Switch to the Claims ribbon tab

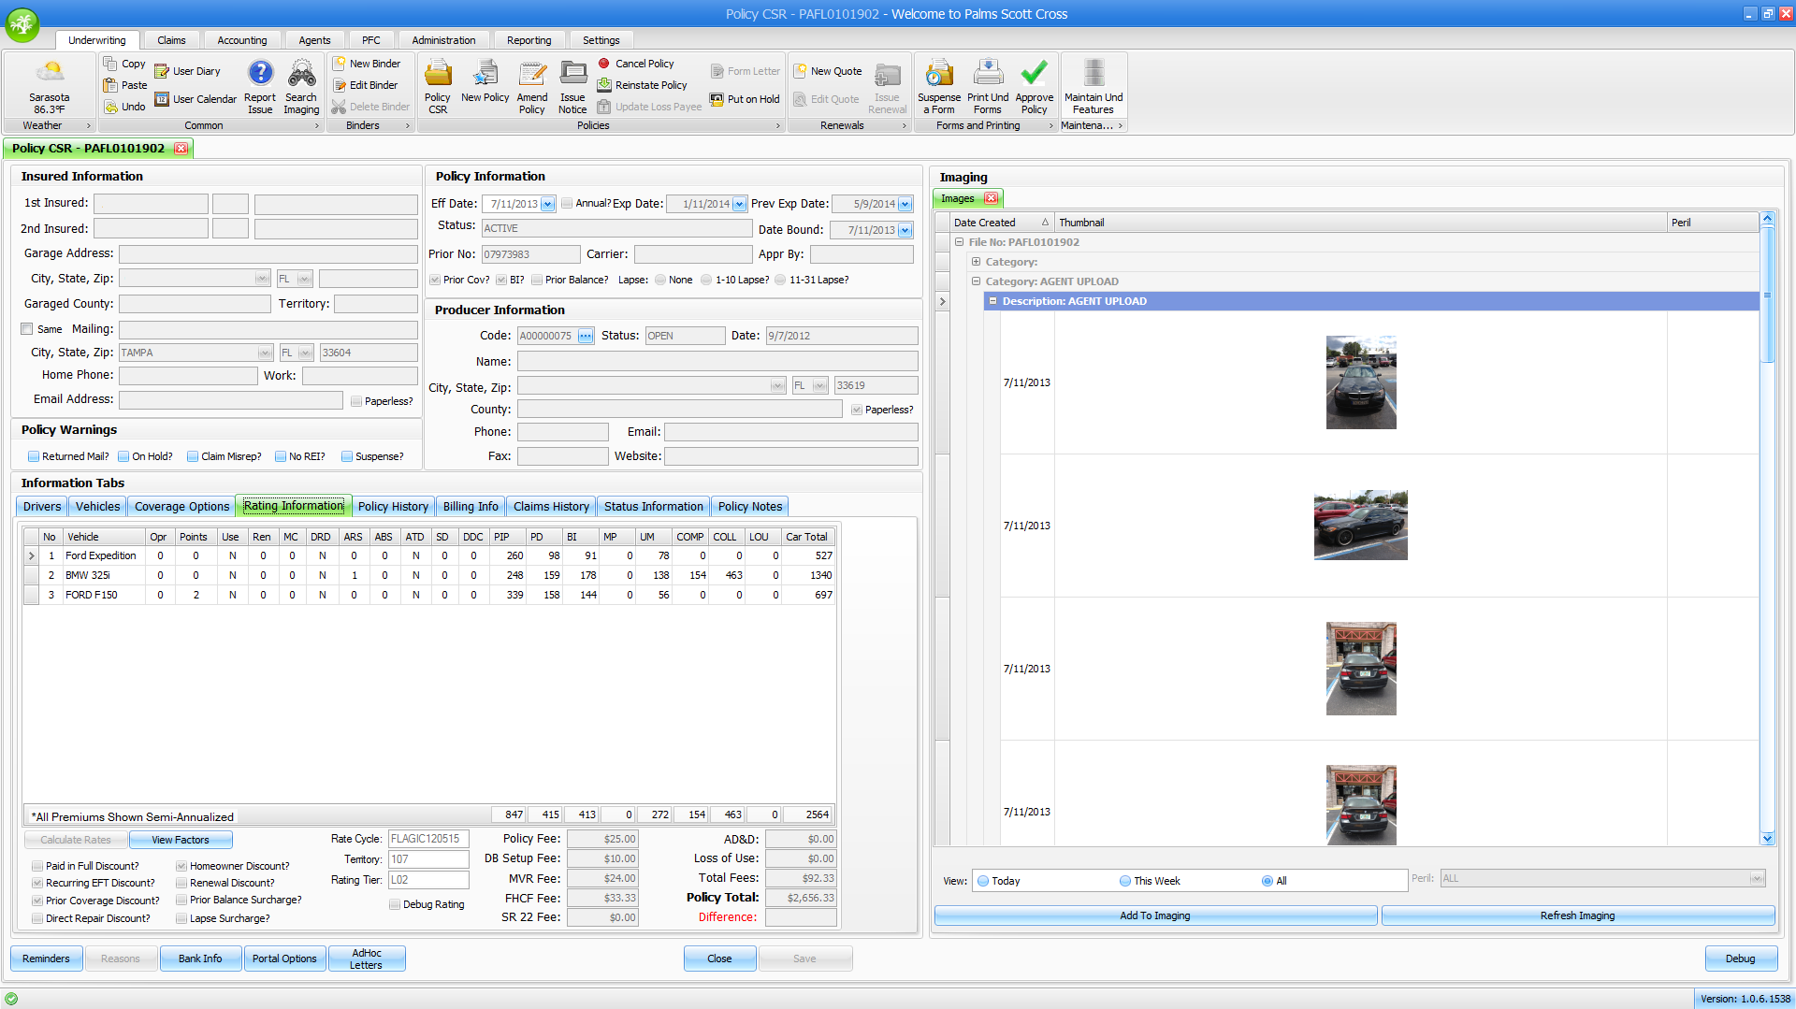[171, 40]
